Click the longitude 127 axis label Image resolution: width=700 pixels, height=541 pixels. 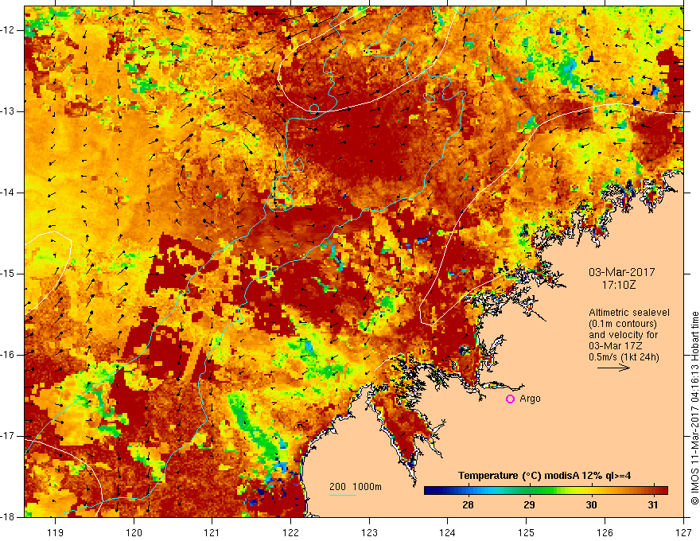683,532
